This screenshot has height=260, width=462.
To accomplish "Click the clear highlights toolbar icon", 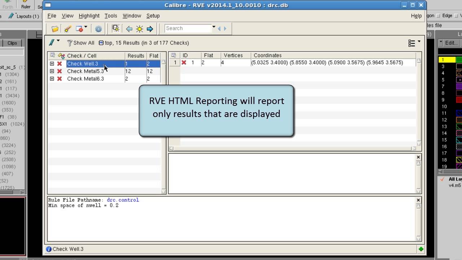I will coord(79,29).
